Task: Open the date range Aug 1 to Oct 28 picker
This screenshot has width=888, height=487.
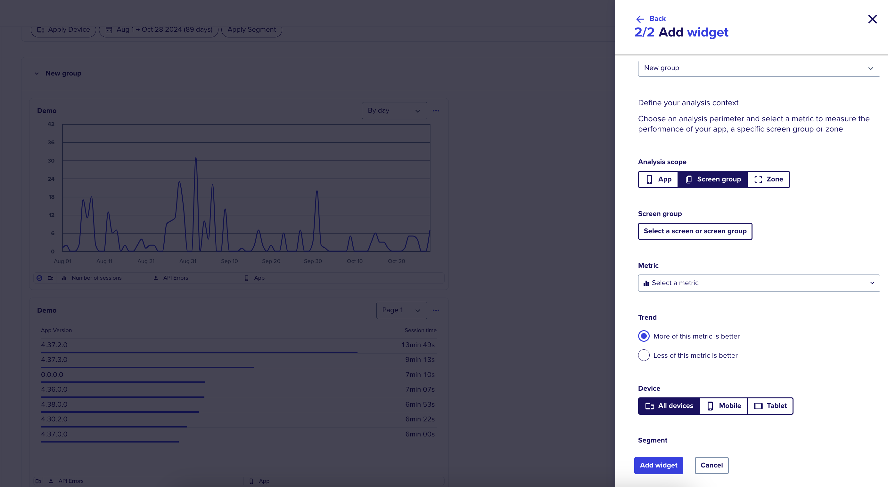Action: coord(159,30)
